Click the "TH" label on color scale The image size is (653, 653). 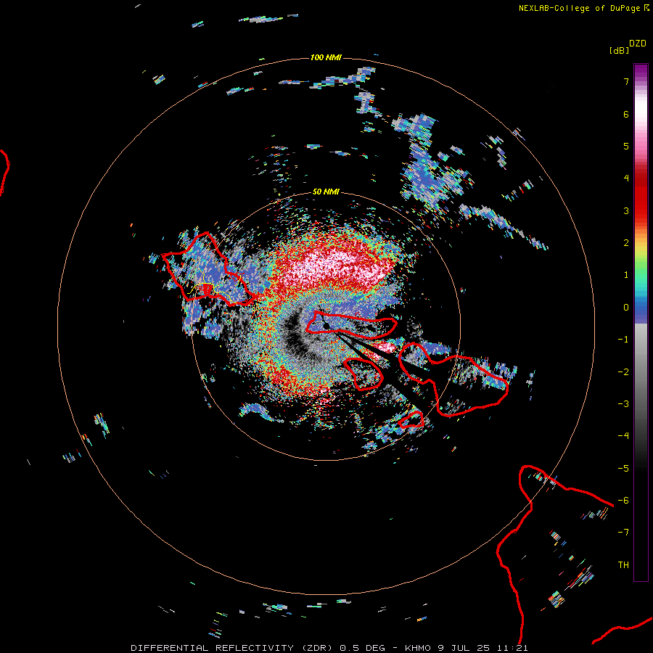coord(623,565)
